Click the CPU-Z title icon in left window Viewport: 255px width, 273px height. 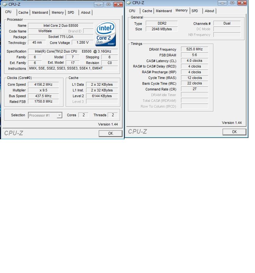point(5,4)
